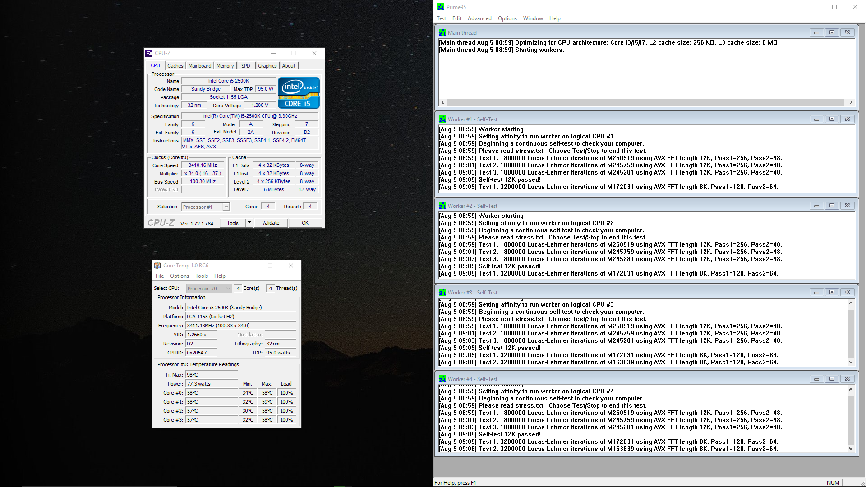866x487 pixels.
Task: Click the Main thread horizontal scrollbar track
Action: coord(645,102)
